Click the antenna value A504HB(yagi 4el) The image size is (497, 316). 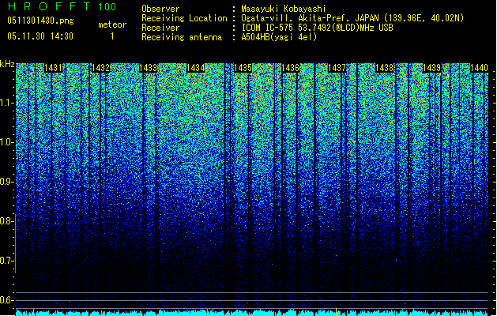tap(279, 37)
